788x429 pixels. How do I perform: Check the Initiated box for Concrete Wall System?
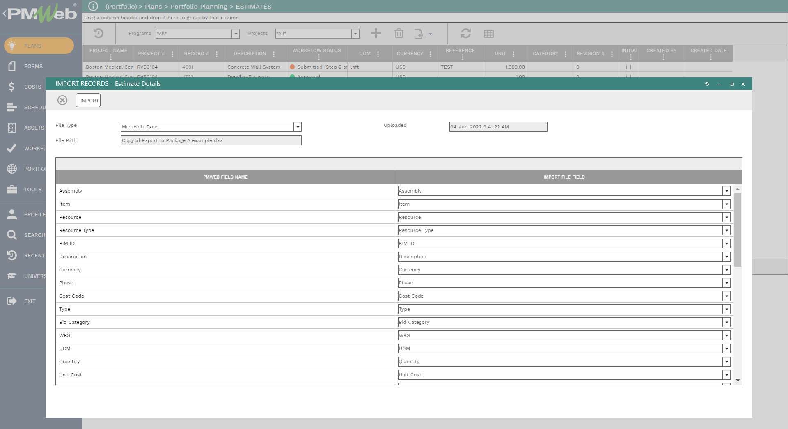[x=629, y=67]
